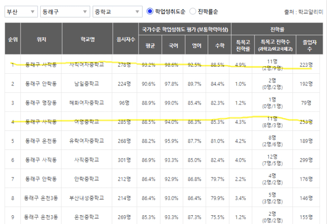Image resolution: width=327 pixels, height=224 pixels.
Task: Select school name 남일중학교
Action: pyautogui.click(x=87, y=84)
